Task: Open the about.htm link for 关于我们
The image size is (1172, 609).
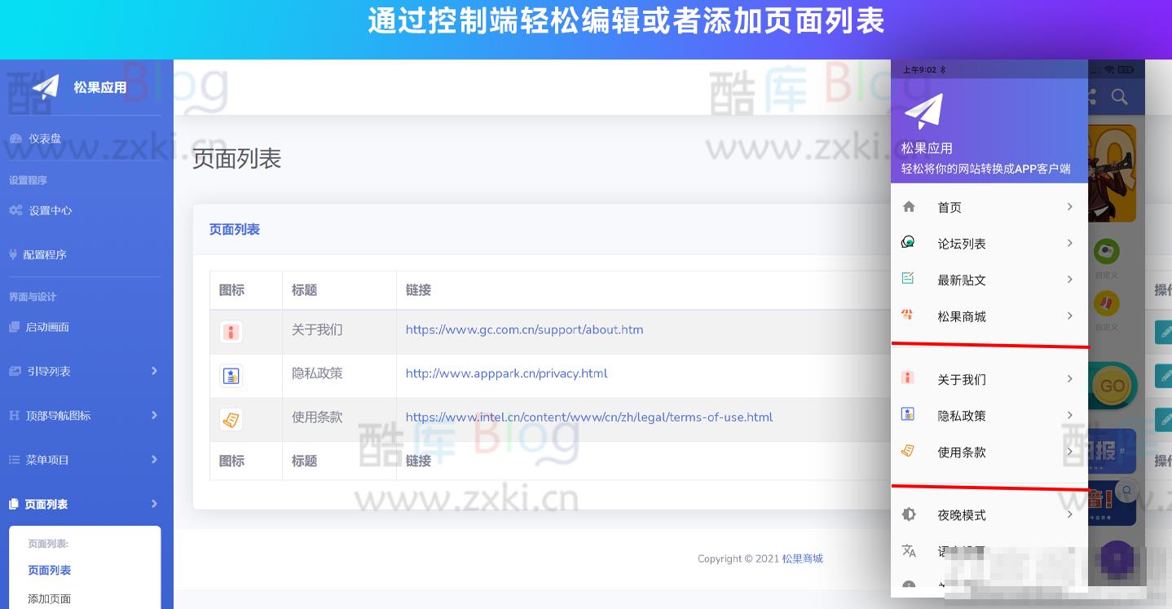Action: [524, 330]
